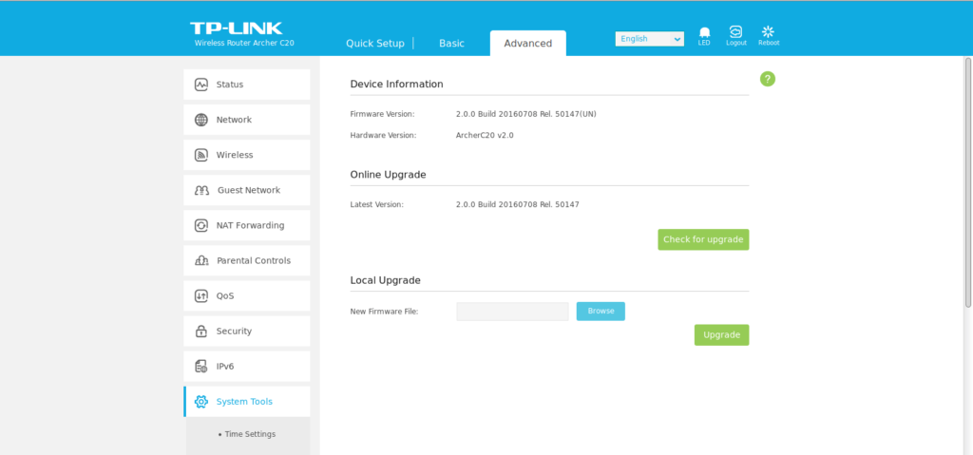
Task: Open the green help question mark
Action: coord(768,79)
